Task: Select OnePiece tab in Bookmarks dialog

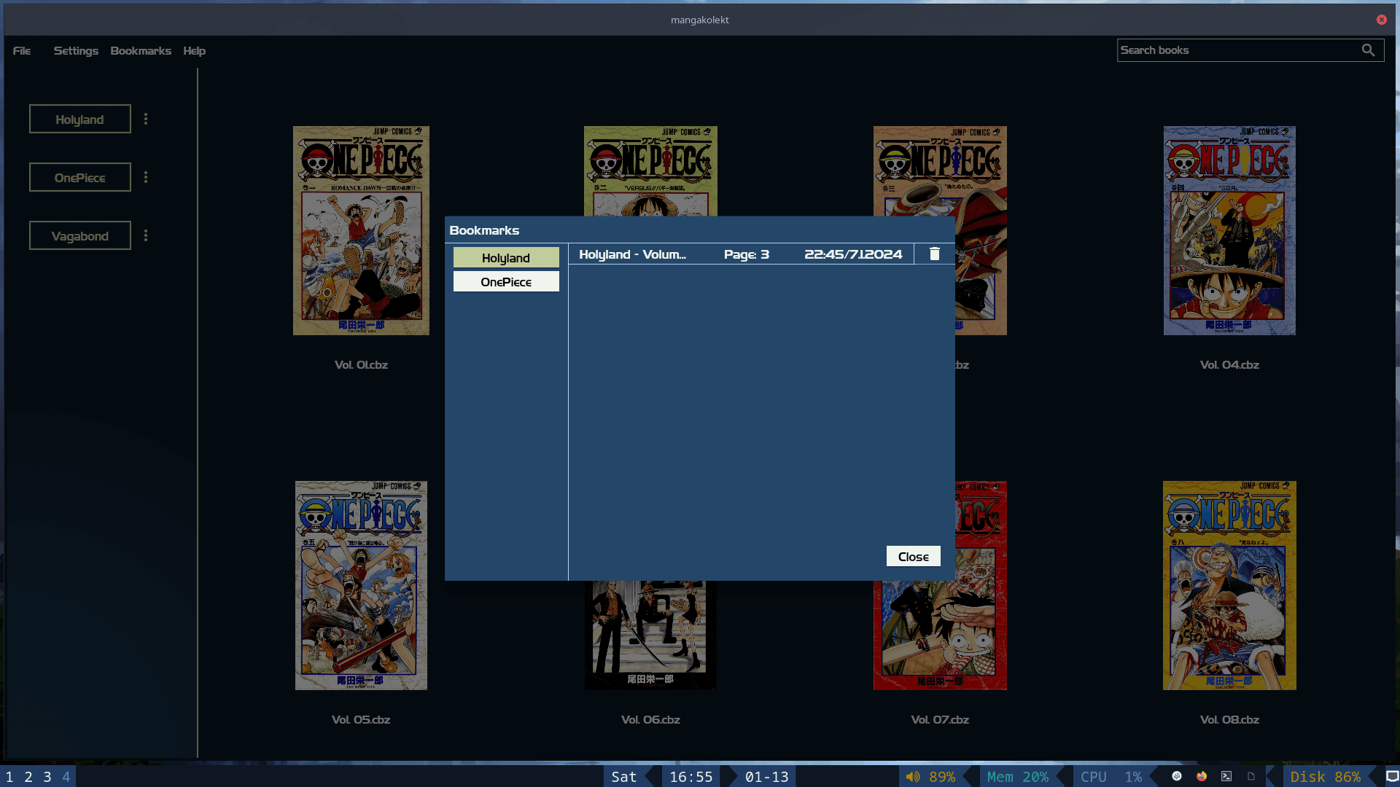Action: 506,281
